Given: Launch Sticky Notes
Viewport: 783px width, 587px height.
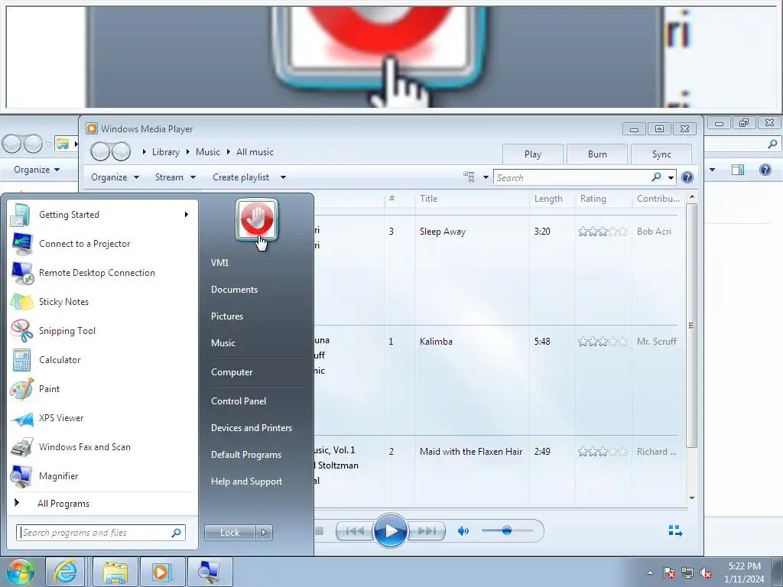Looking at the screenshot, I should click(x=102, y=301).
